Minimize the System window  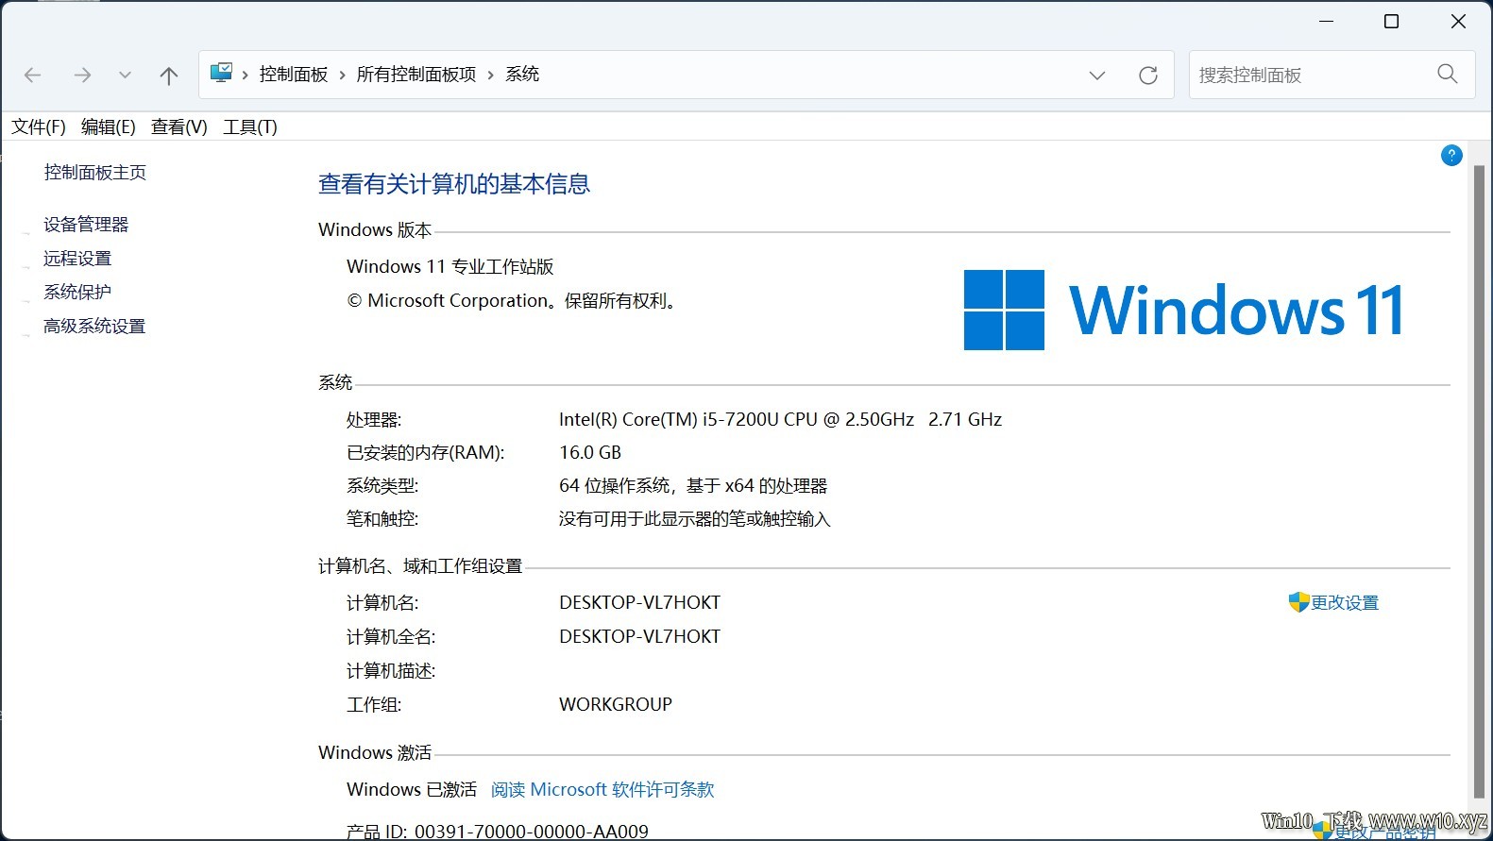[1327, 21]
